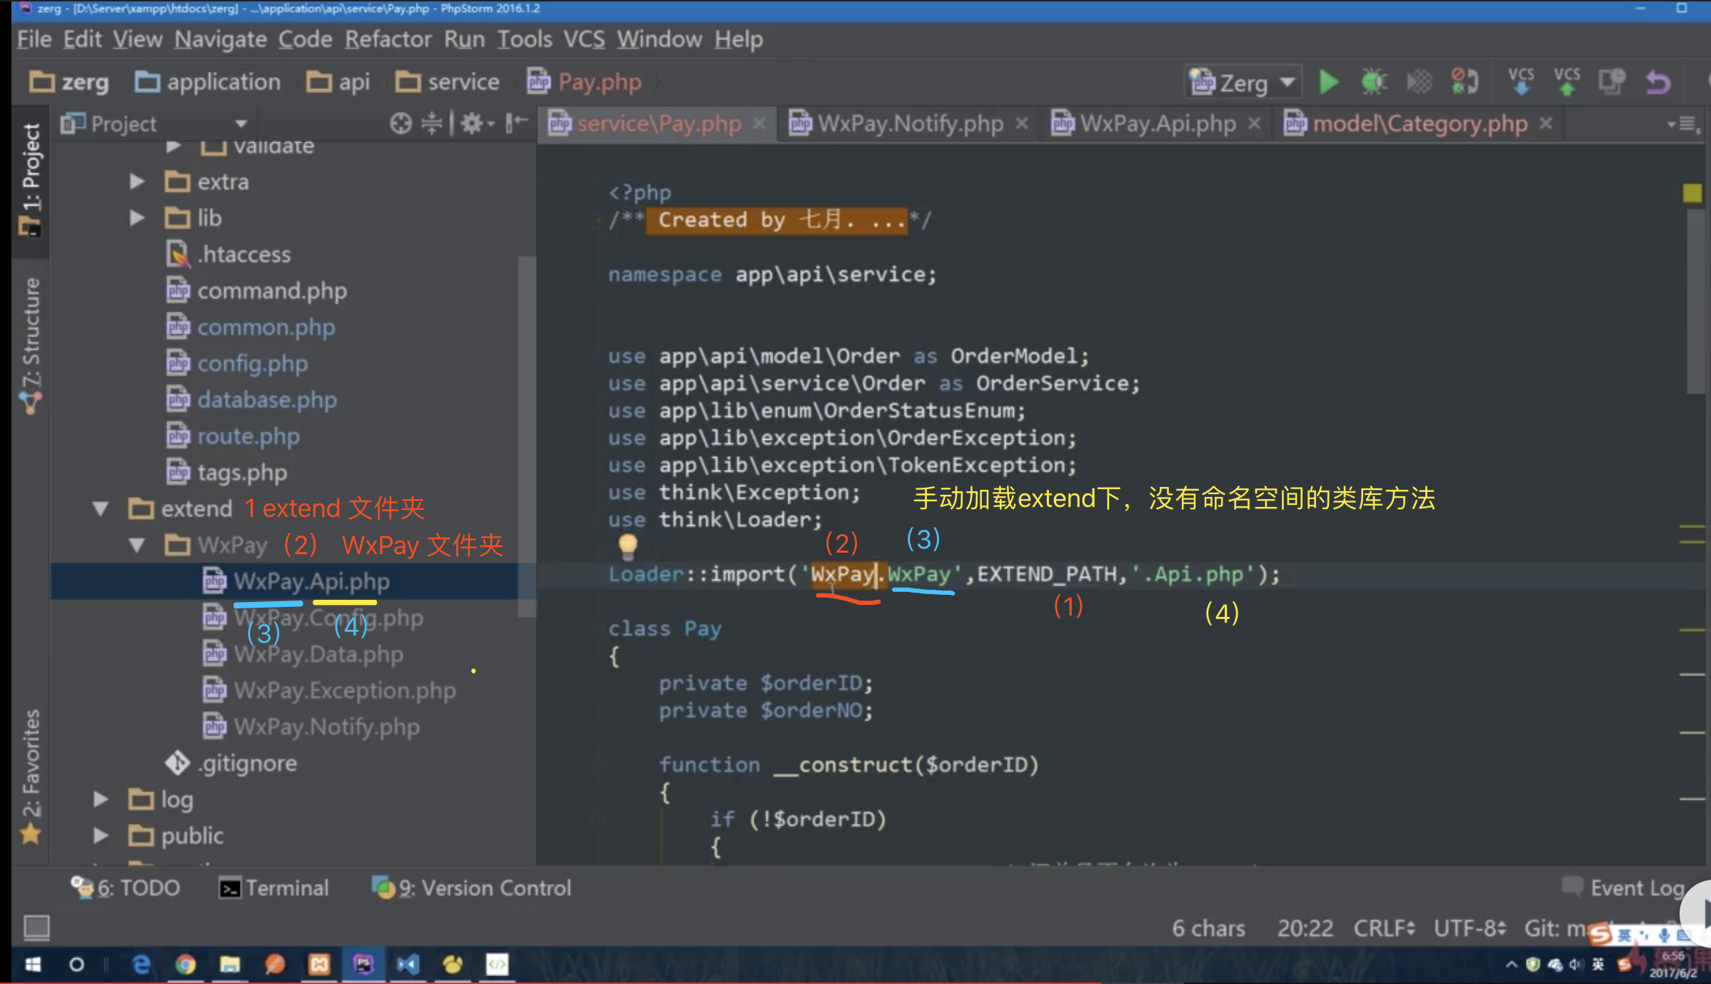This screenshot has height=984, width=1711.
Task: Open the VCS menu
Action: (x=584, y=39)
